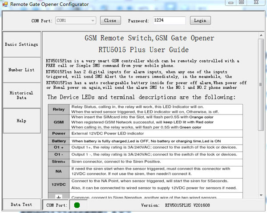This screenshot has height=213, width=267.
Task: Click the RTU5015 Plus User Guide heading
Action: tap(144, 50)
